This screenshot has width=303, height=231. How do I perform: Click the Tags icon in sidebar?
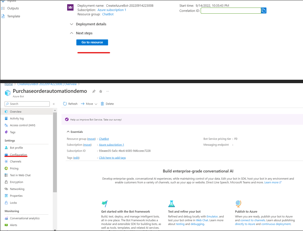(x=6, y=132)
